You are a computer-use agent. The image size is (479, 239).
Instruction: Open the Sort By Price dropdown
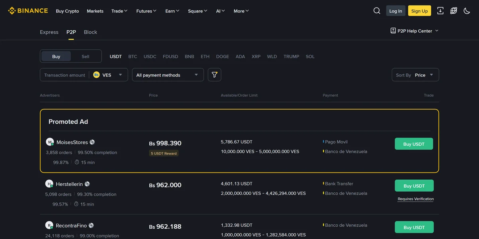(415, 75)
